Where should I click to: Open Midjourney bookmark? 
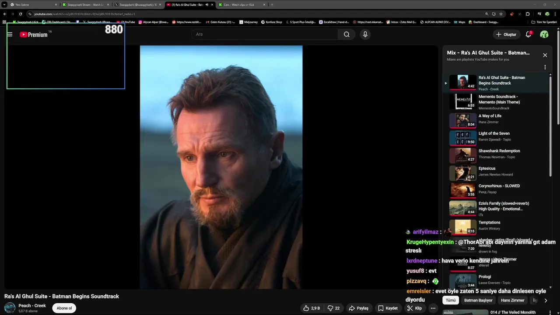pos(249,22)
